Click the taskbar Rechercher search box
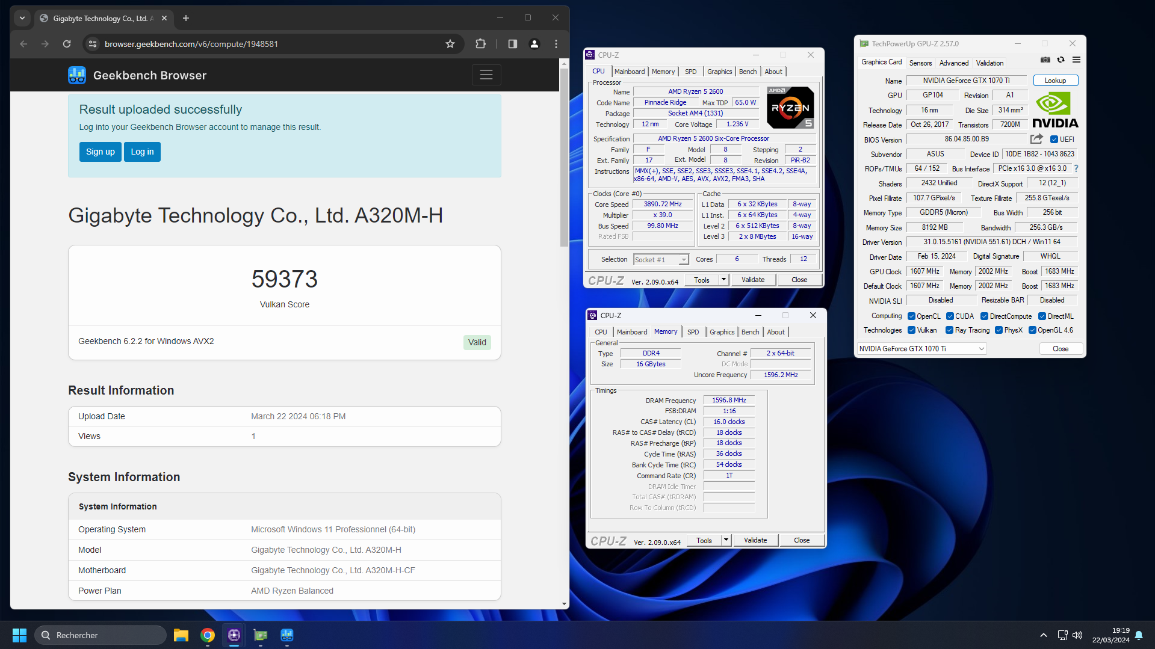Viewport: 1155px width, 649px height. pyautogui.click(x=101, y=635)
